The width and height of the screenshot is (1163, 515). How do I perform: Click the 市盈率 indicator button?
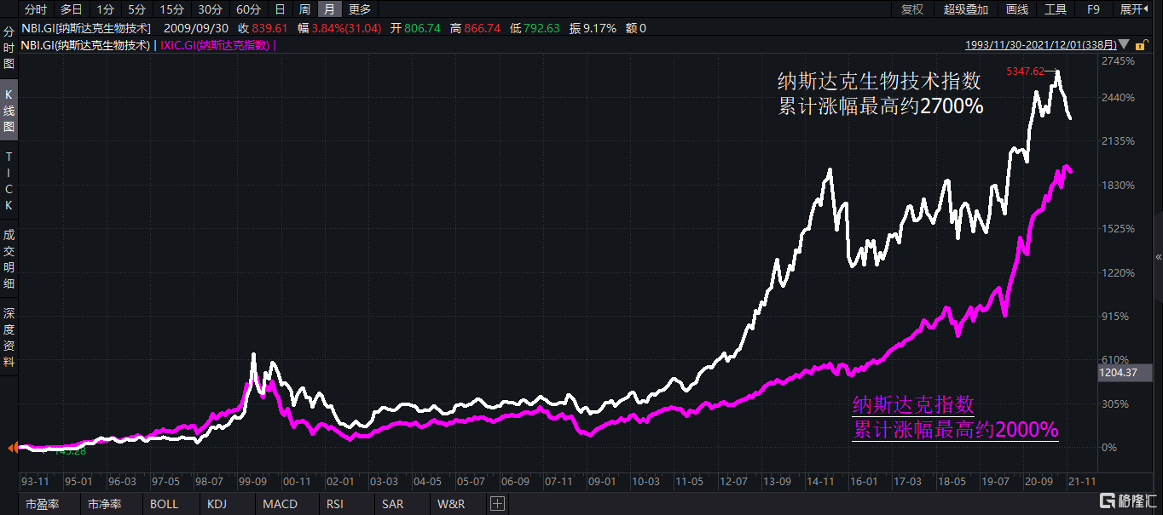42,504
